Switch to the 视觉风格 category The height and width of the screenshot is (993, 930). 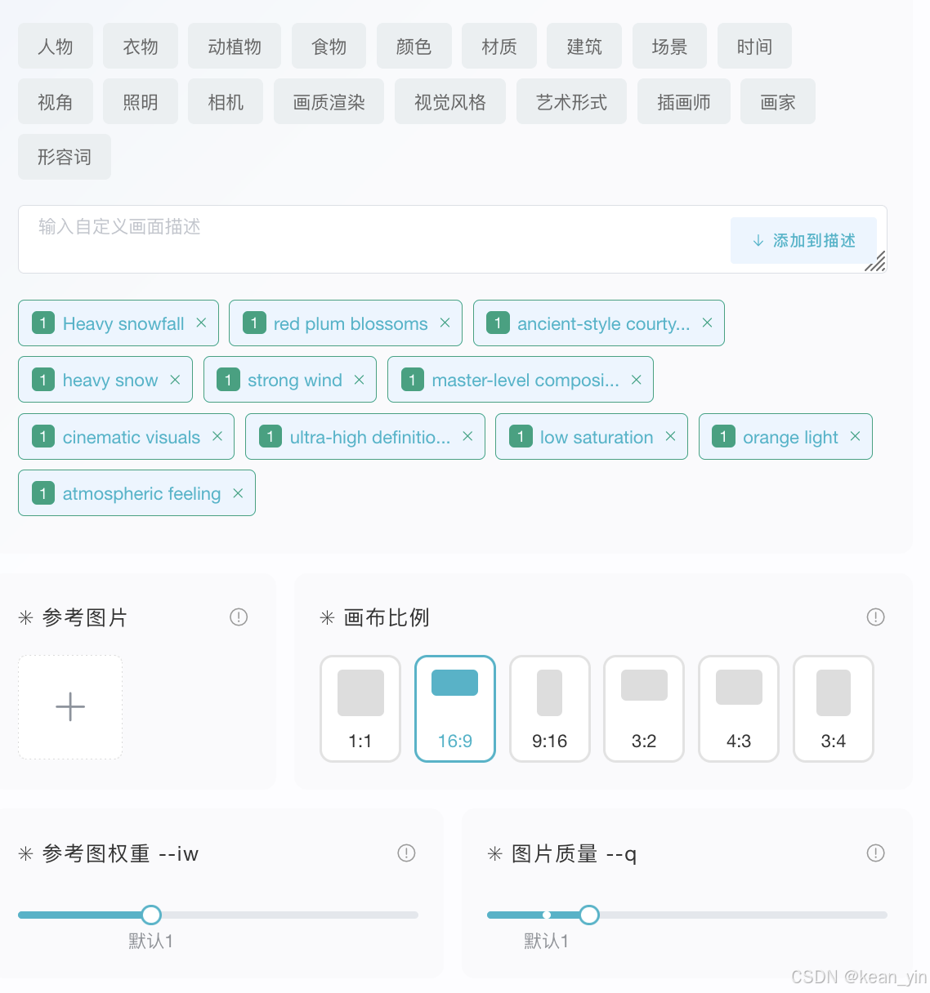pyautogui.click(x=449, y=102)
